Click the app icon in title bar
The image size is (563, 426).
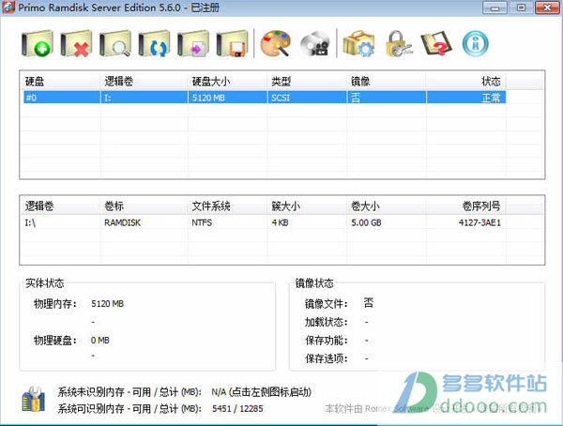point(8,8)
